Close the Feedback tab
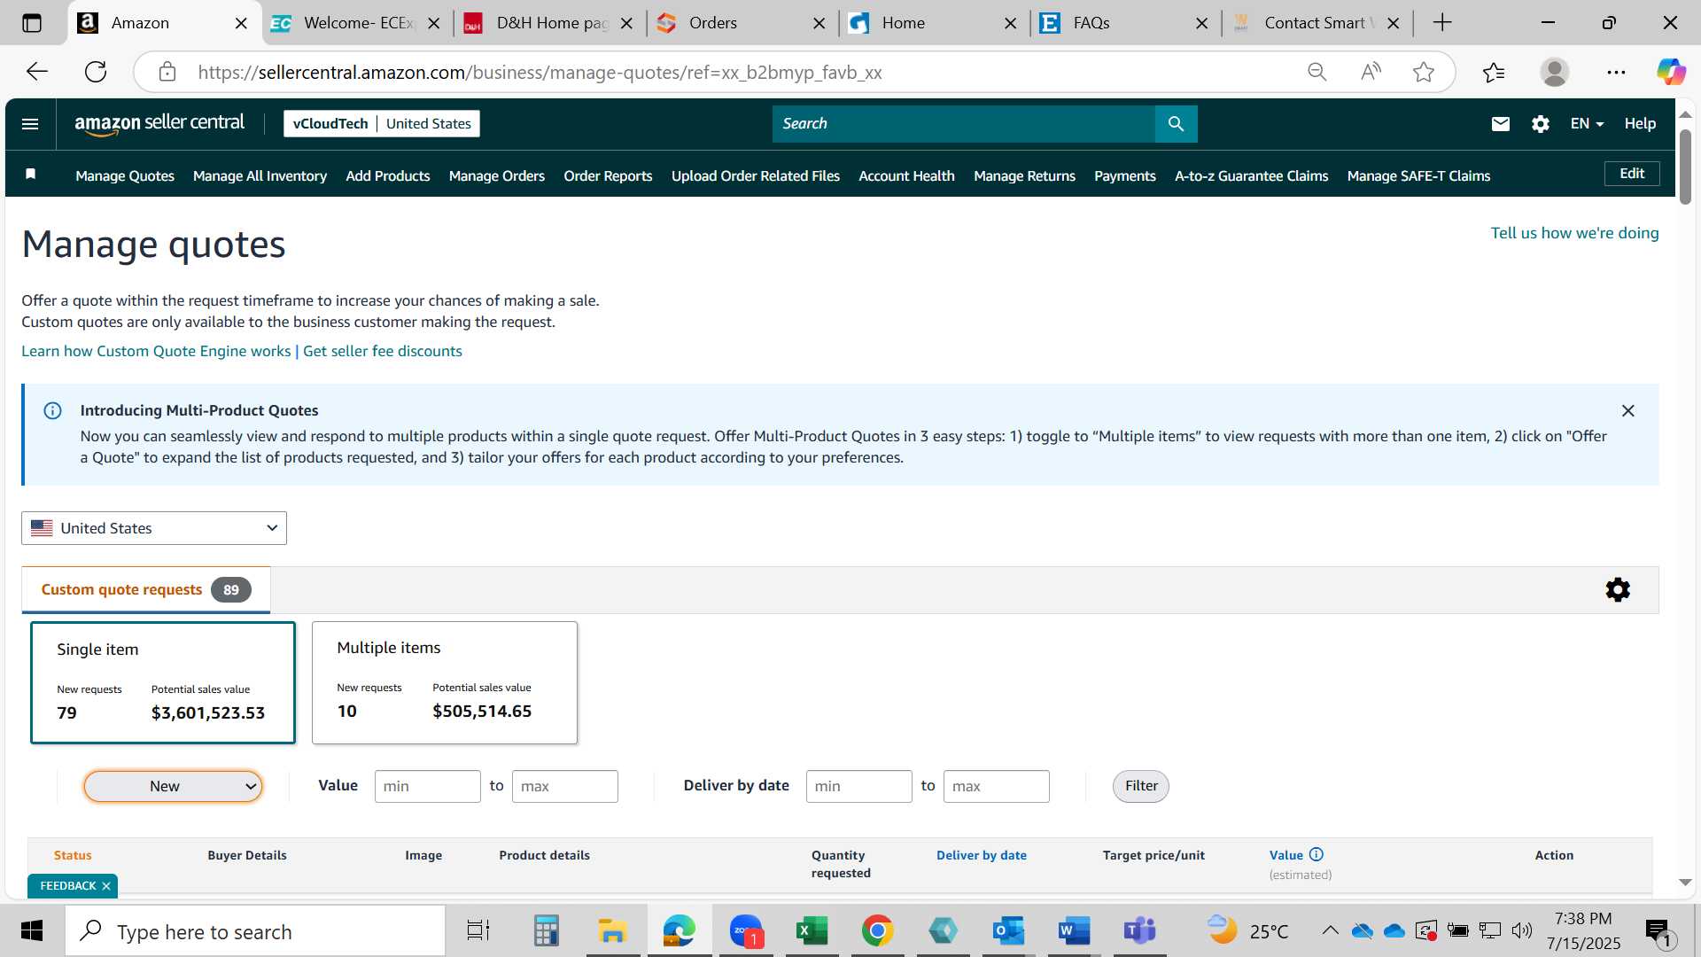Viewport: 1701px width, 957px height. [x=106, y=886]
